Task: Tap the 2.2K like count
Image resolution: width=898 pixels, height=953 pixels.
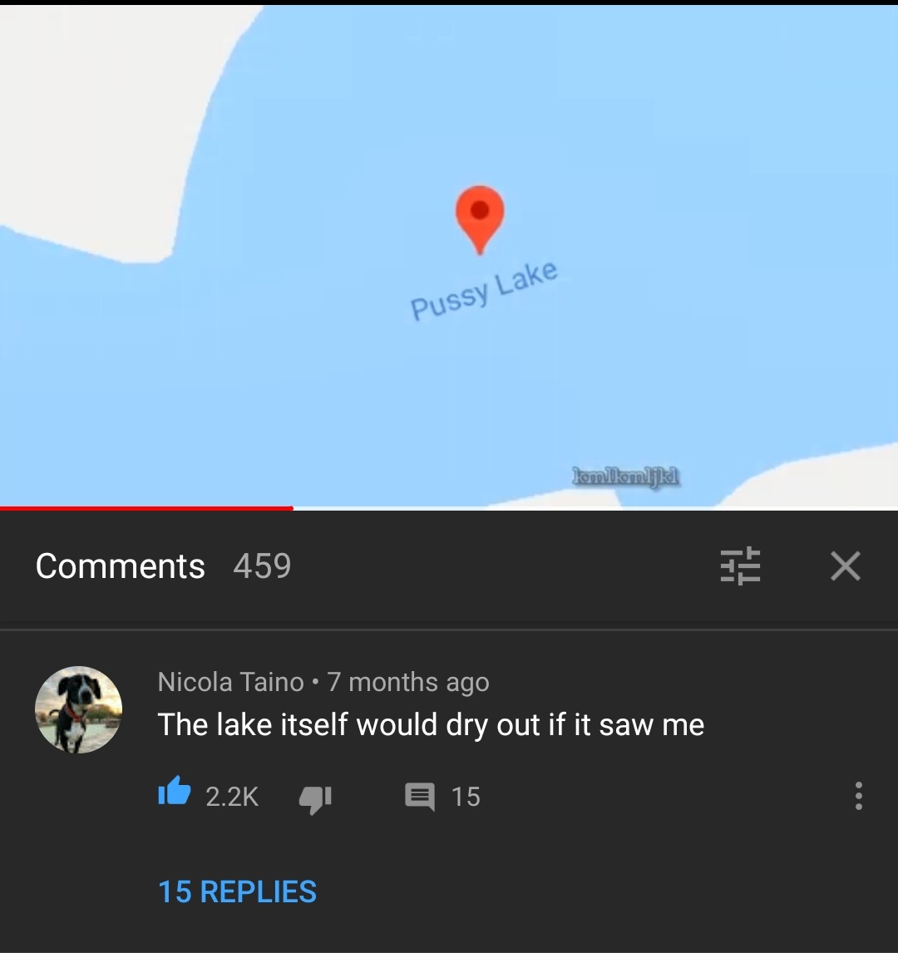Action: click(x=232, y=797)
